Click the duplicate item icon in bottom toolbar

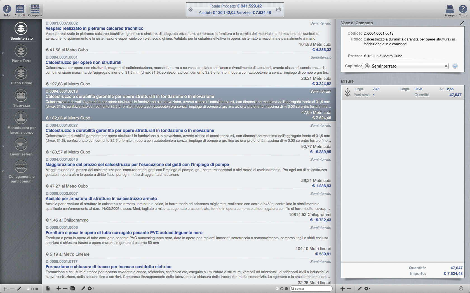(x=73, y=289)
